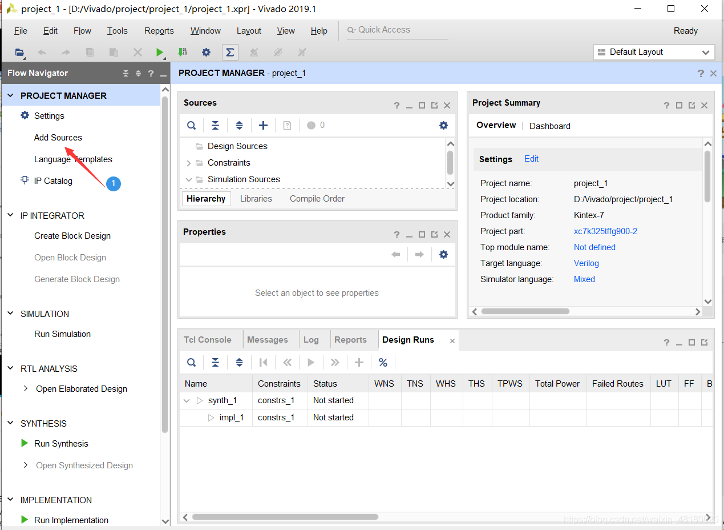Collapse the SYNTHESIS section
Screen dimensions: 724x530
click(x=10, y=424)
